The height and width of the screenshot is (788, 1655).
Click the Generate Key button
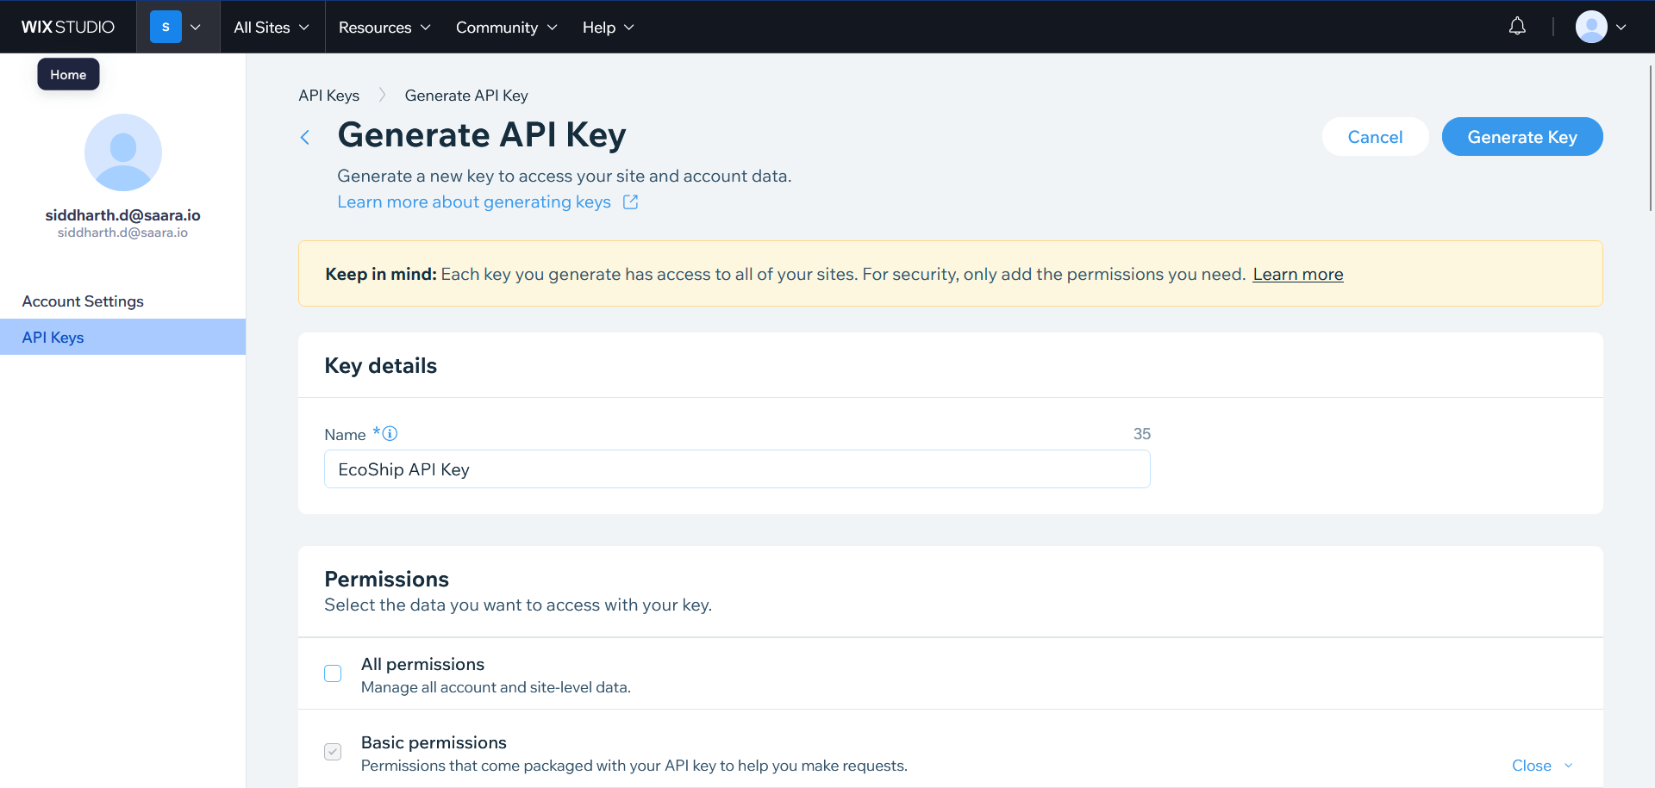1521,137
